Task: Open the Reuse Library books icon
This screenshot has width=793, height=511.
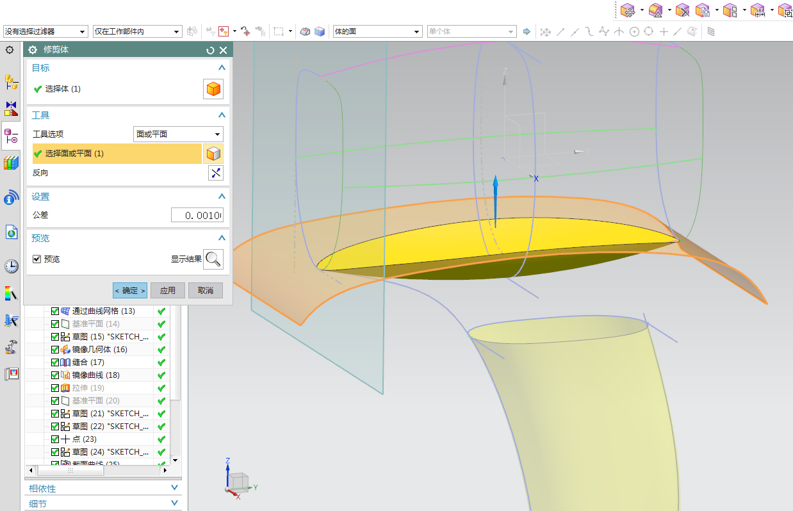Action: 11,163
